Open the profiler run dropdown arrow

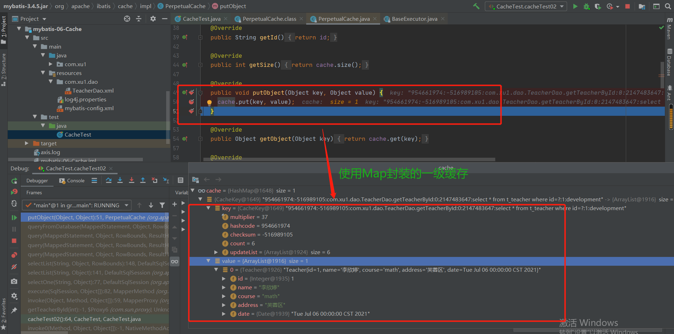[617, 7]
